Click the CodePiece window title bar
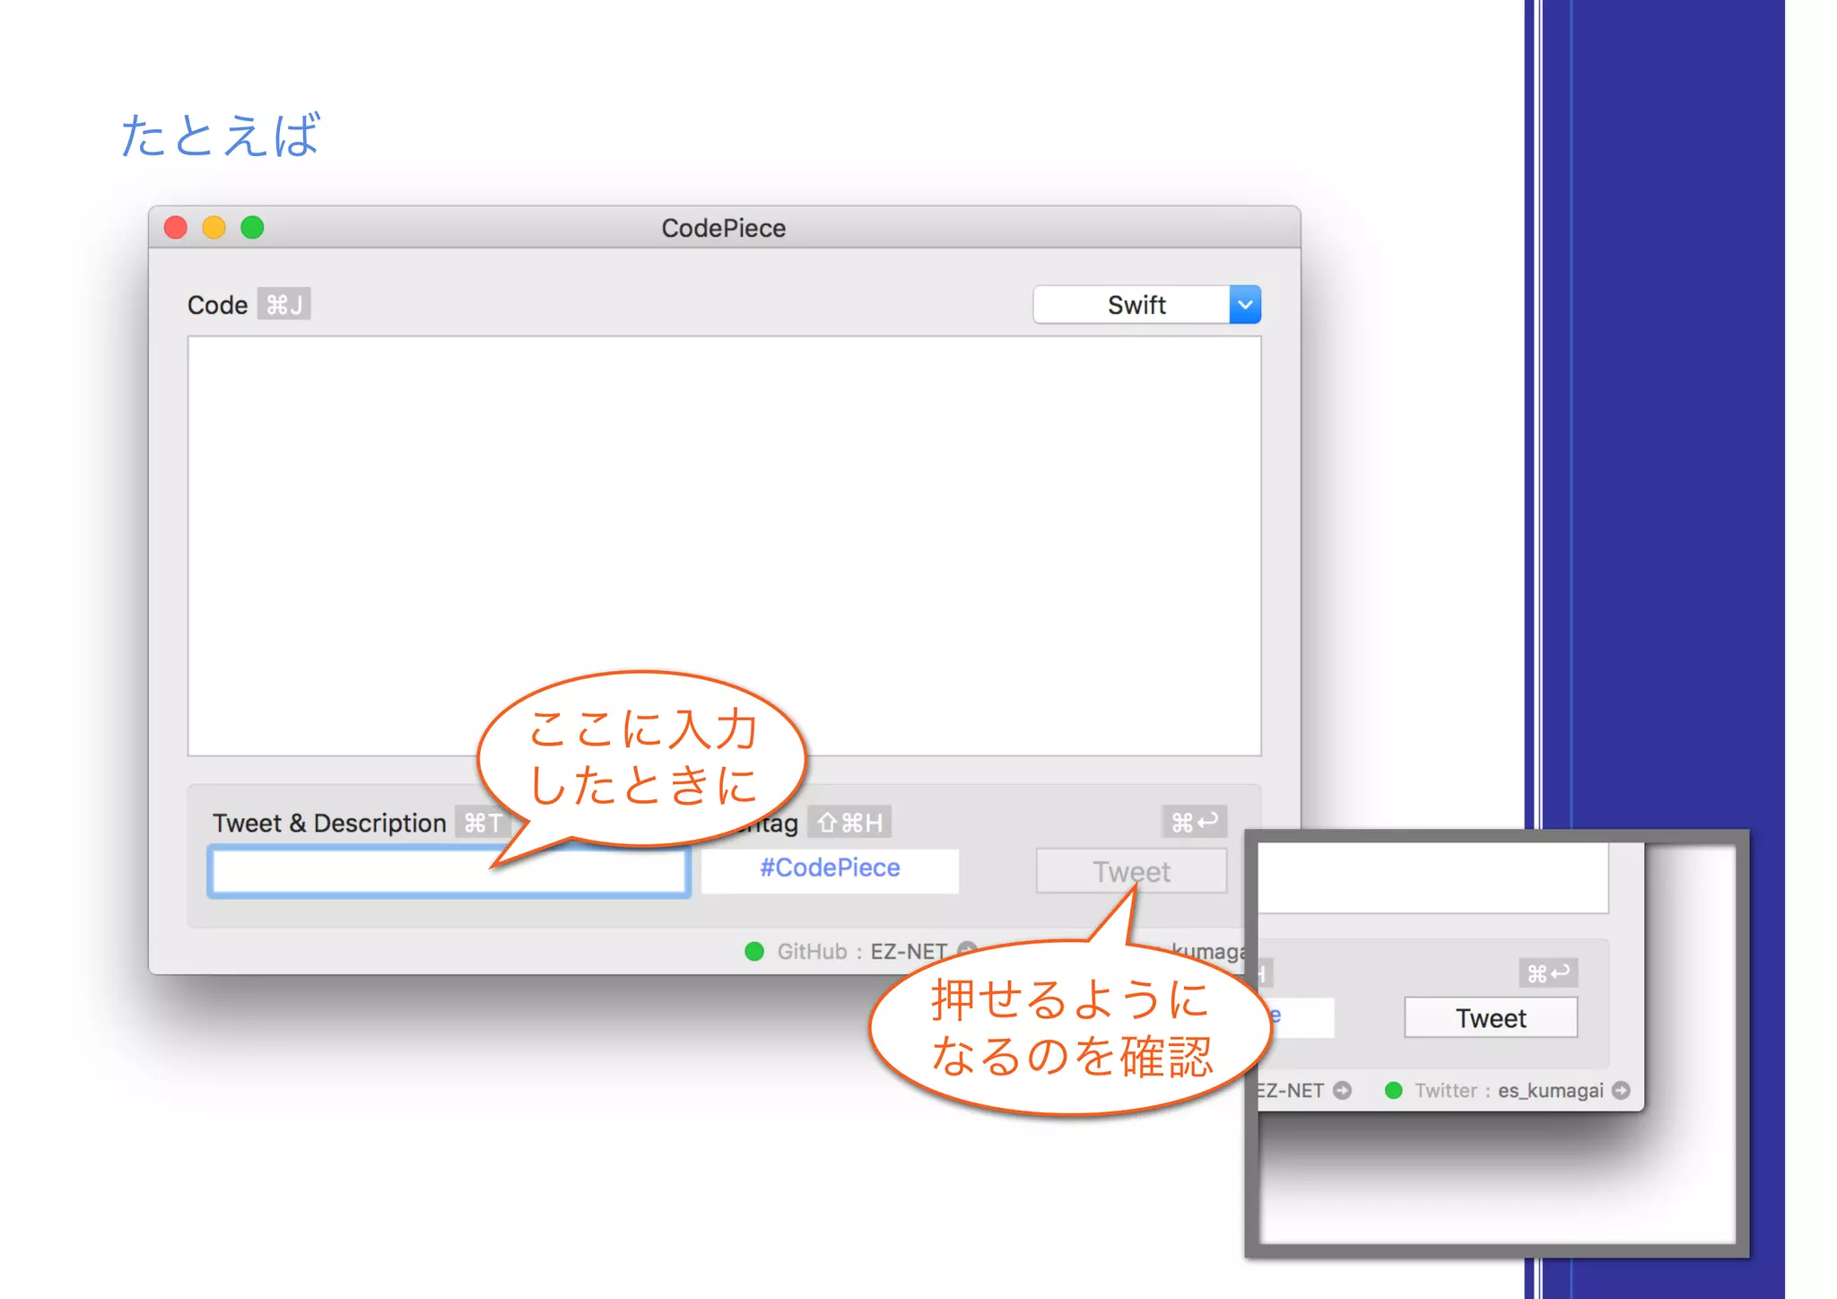This screenshot has width=1837, height=1299. (723, 228)
